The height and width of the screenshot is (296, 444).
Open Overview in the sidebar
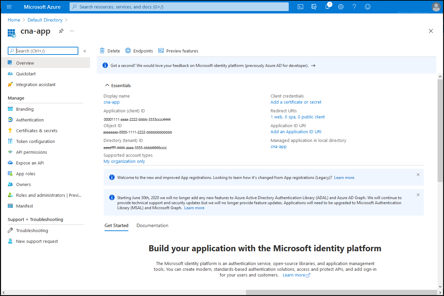[45, 63]
